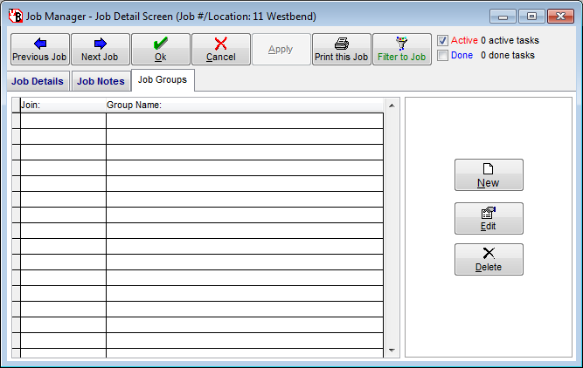Print this Job using printer icon
Image resolution: width=583 pixels, height=368 pixels.
pyautogui.click(x=342, y=49)
